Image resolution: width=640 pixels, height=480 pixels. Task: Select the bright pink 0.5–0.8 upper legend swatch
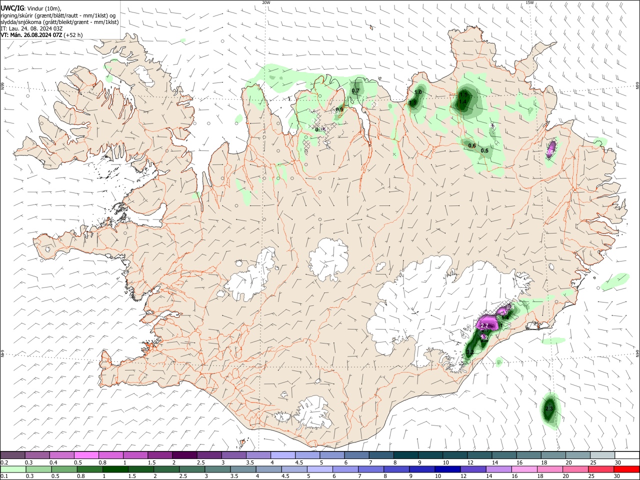[x=86, y=455]
